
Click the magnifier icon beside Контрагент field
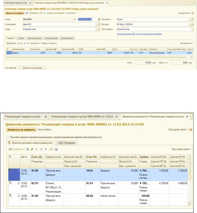click(x=193, y=19)
